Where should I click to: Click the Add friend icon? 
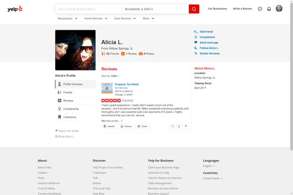pos(196,32)
